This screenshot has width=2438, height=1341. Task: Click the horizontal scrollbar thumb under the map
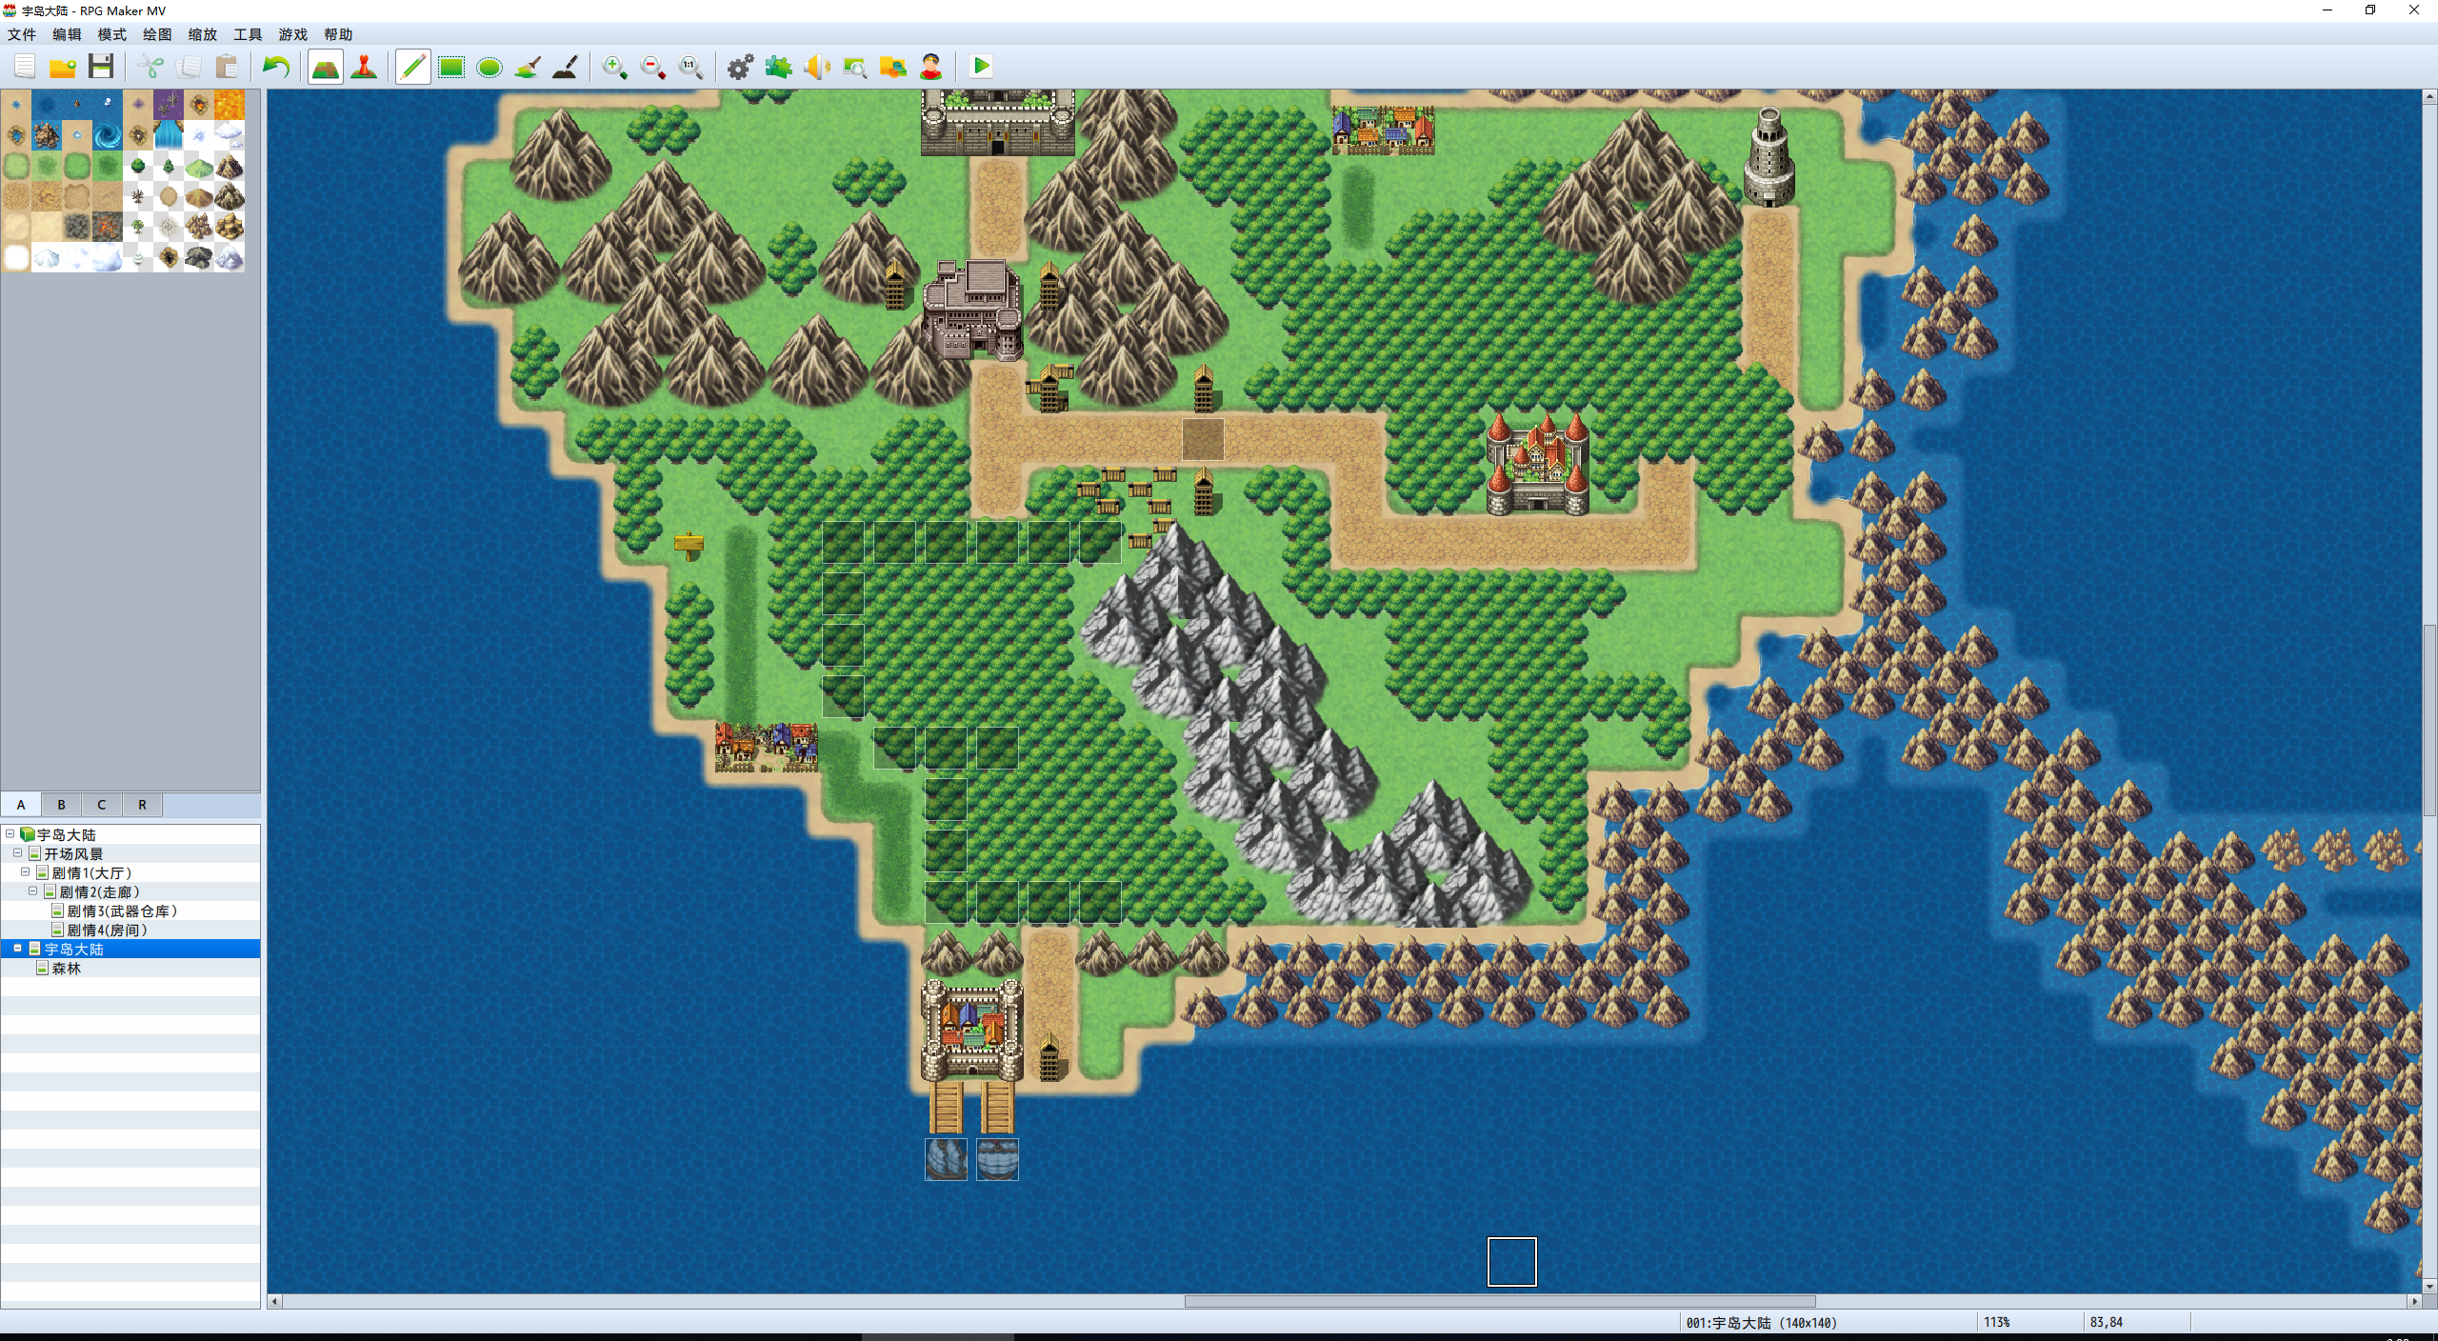tap(1500, 1301)
